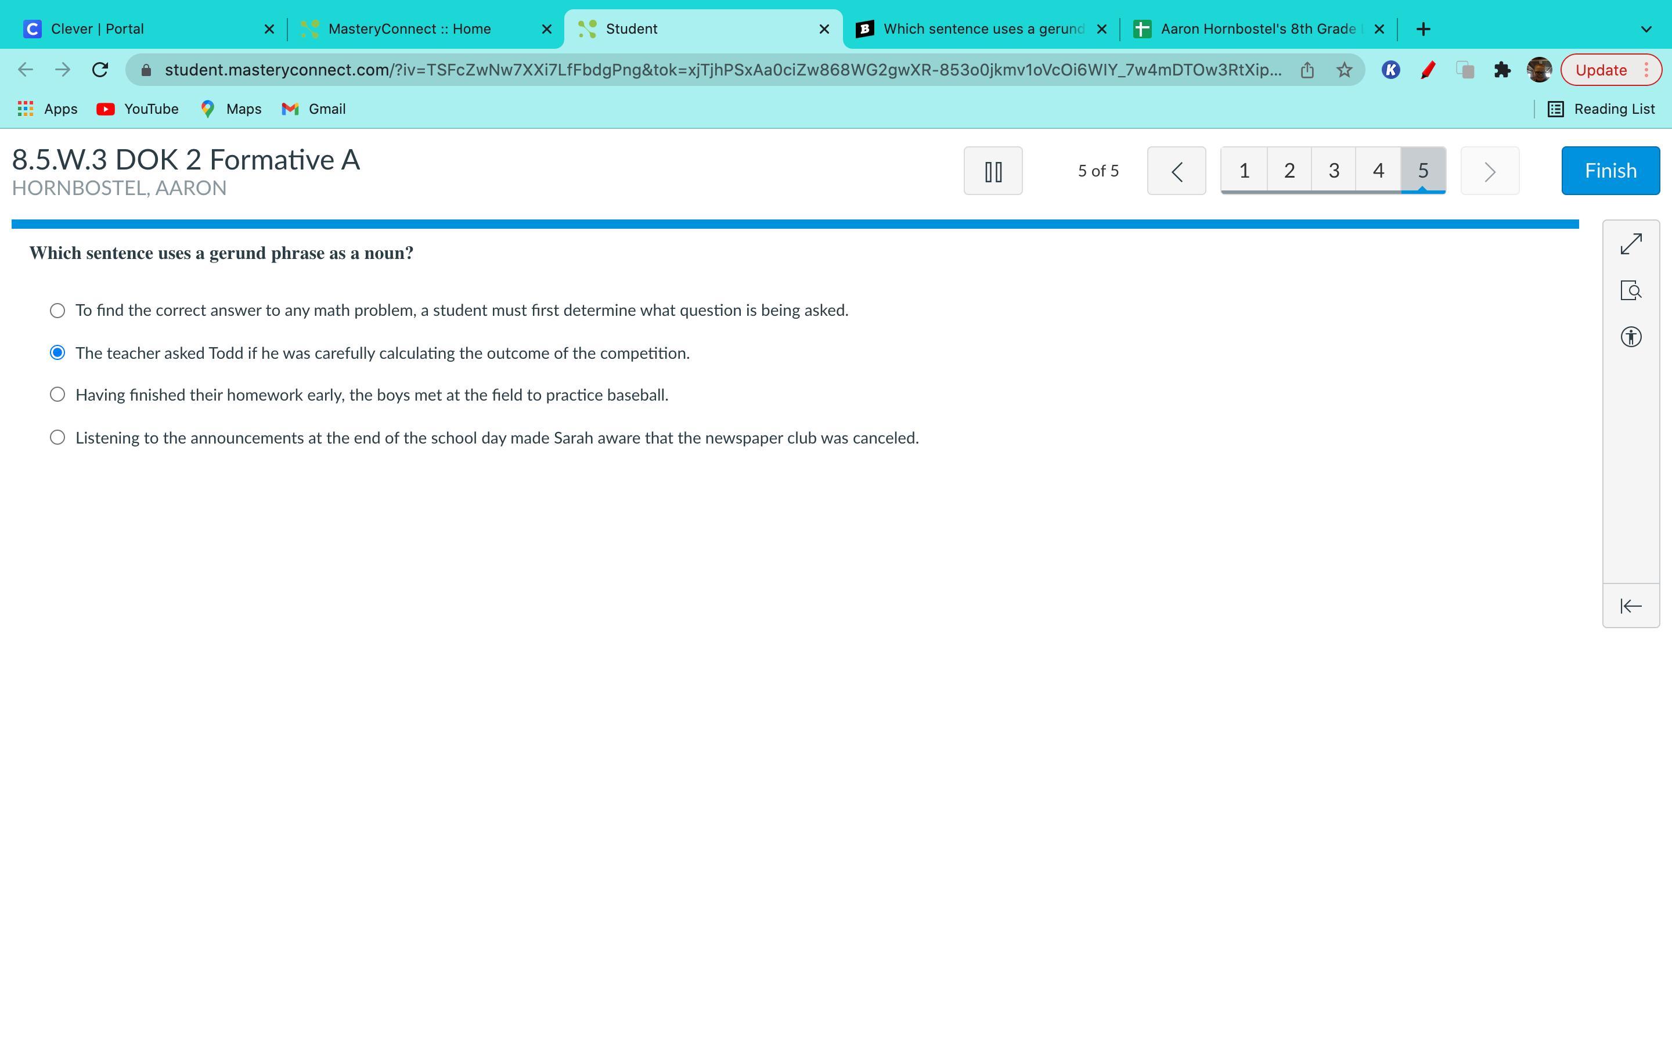Collapse the right-side tool panel
Screen dimensions: 1672x1045
pos(1631,606)
